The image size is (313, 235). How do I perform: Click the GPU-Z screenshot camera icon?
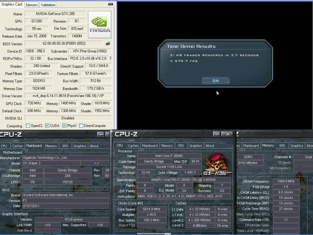[x=110, y=4]
